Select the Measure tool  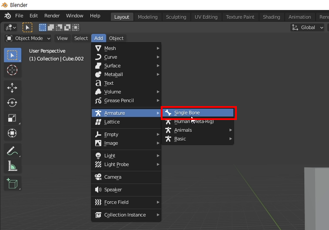coord(12,166)
